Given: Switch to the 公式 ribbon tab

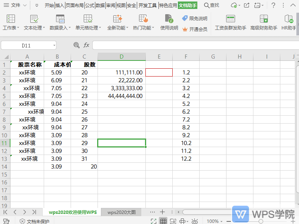Looking at the screenshot, I should pos(90,5).
